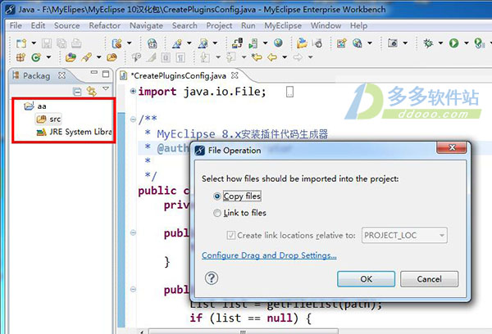
Task: Click the help question mark icon
Action: pos(212,278)
